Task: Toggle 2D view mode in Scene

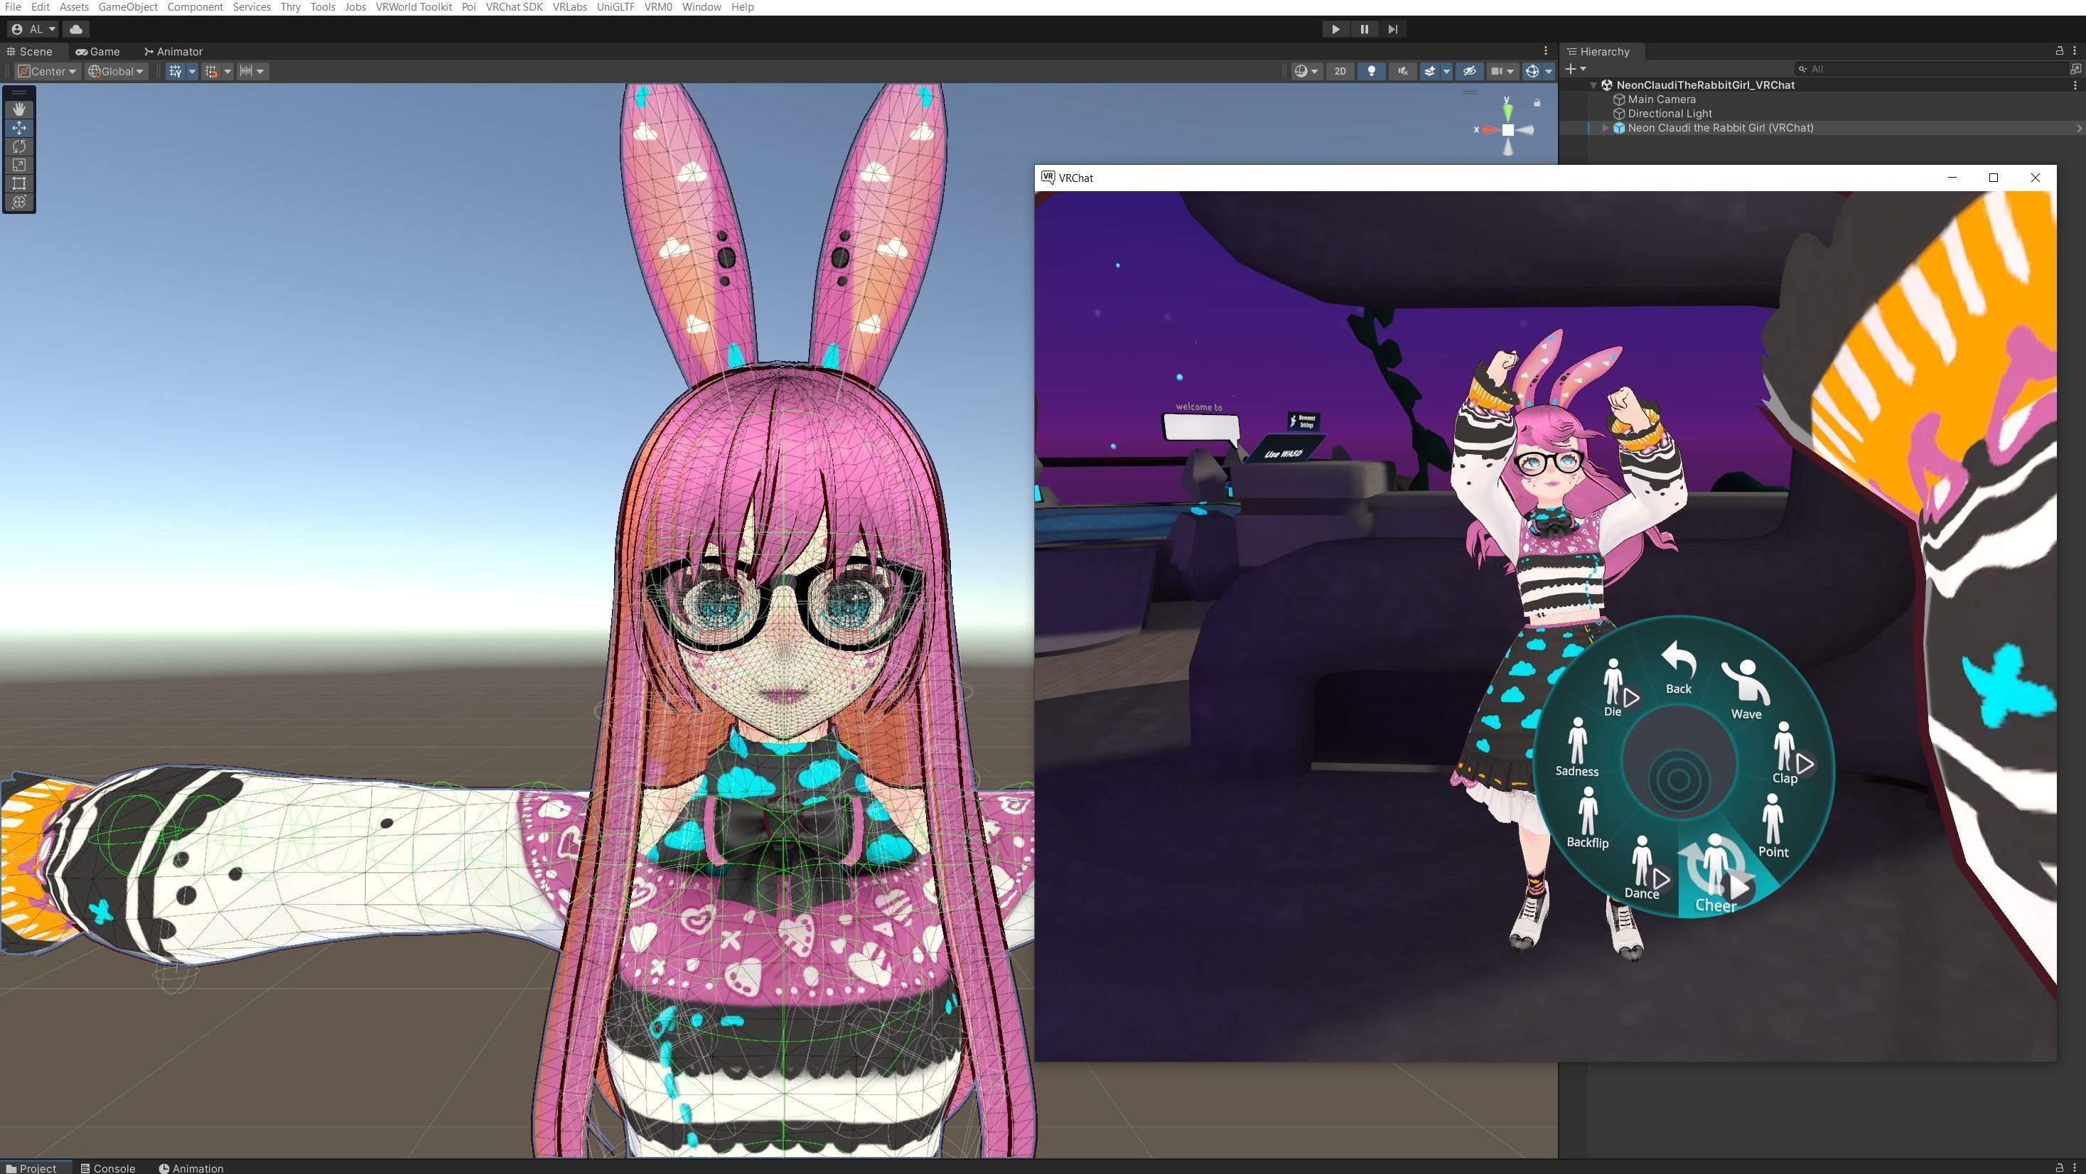Action: point(1340,71)
